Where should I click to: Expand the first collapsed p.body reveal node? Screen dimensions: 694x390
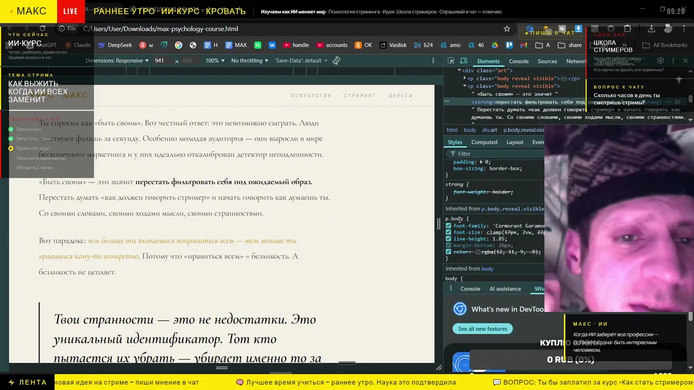click(x=464, y=79)
